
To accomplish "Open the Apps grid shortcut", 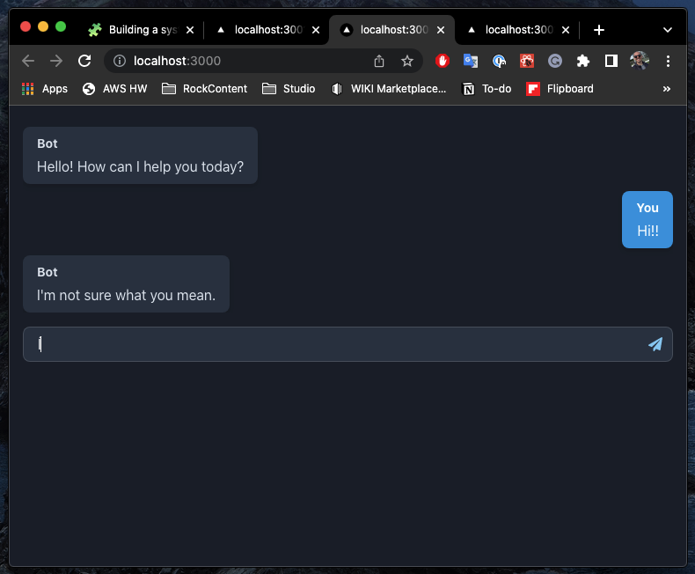I will pos(44,89).
